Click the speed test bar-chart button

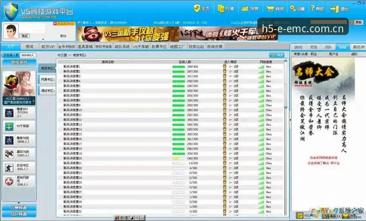[277, 55]
